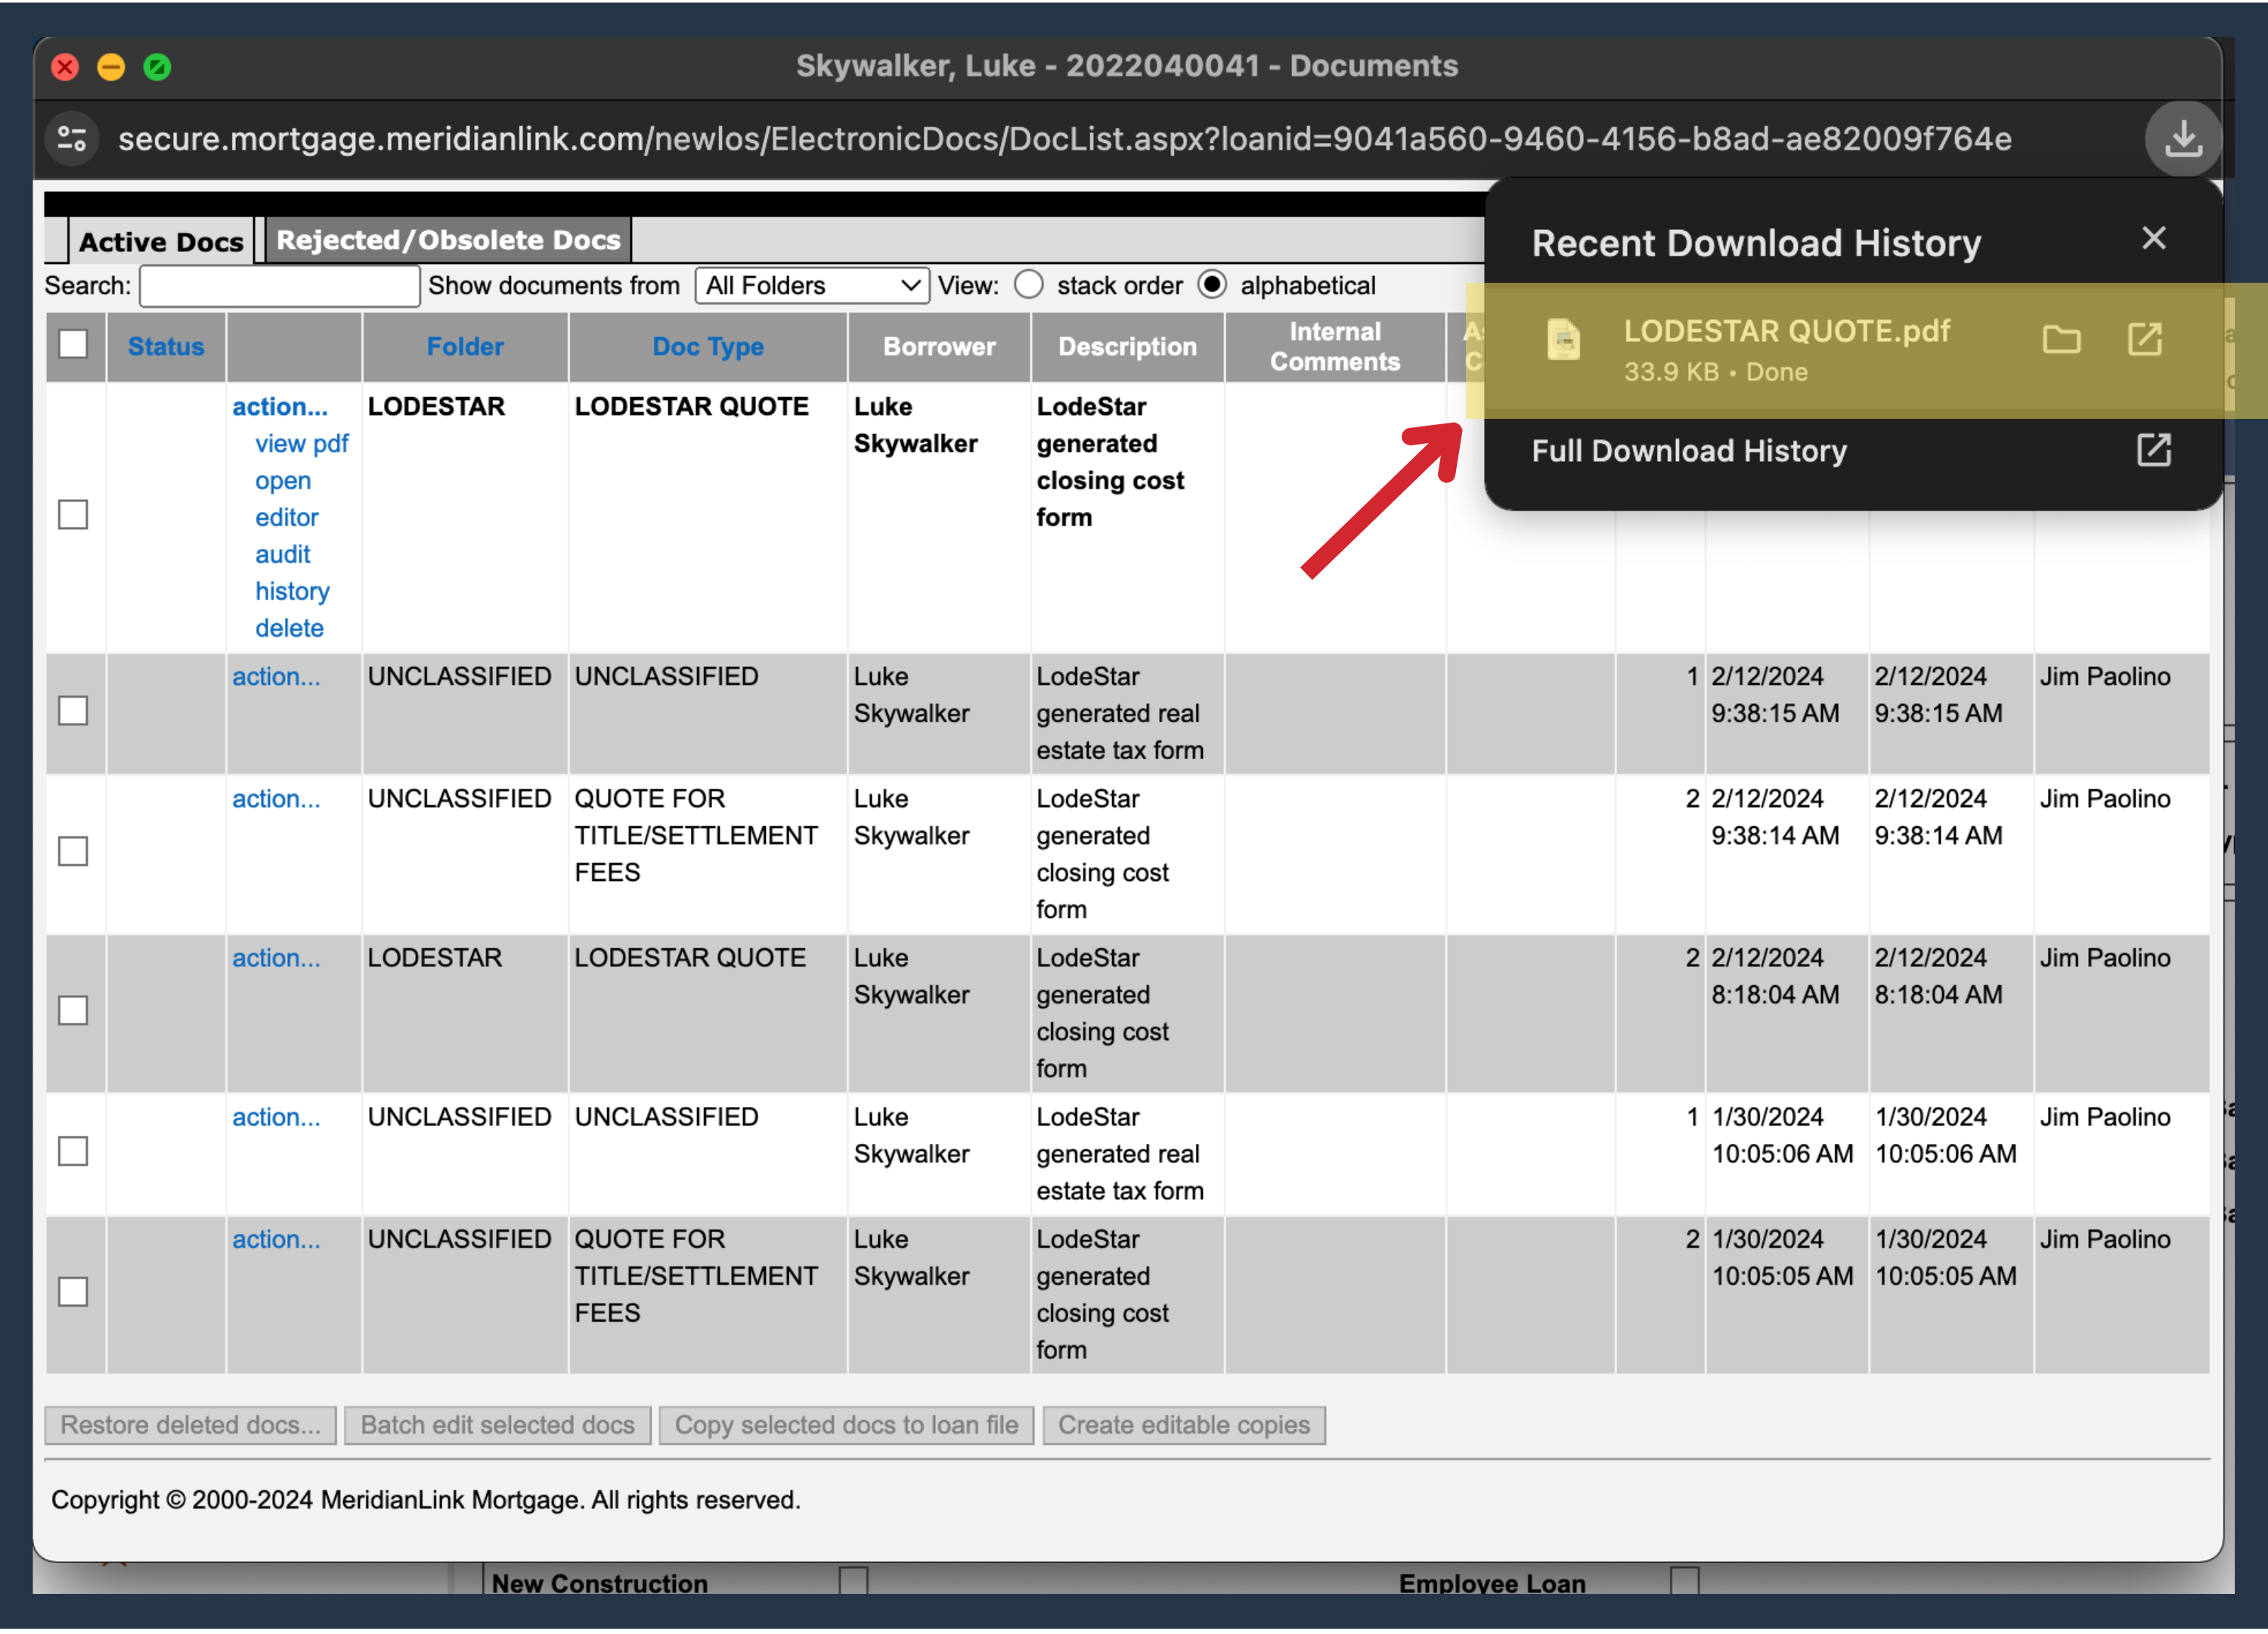Sort table by Status column

(x=166, y=347)
